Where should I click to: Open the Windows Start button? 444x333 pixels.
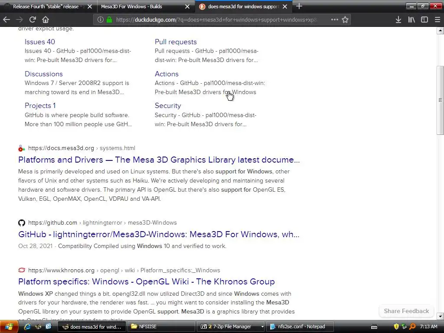[9, 326]
